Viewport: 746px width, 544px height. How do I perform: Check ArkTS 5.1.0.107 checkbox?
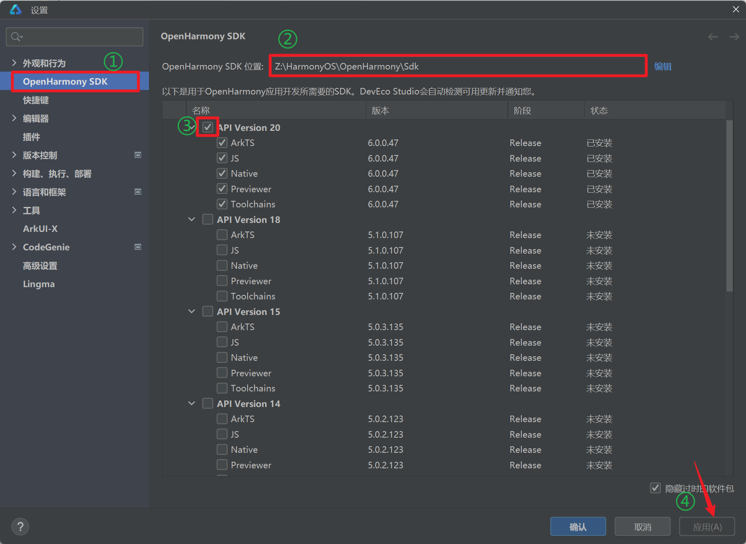coord(222,235)
